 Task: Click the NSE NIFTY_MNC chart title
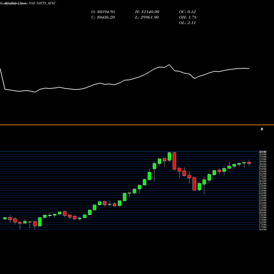[42, 3]
